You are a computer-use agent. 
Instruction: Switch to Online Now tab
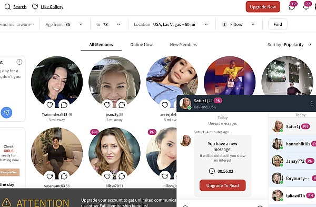point(142,45)
